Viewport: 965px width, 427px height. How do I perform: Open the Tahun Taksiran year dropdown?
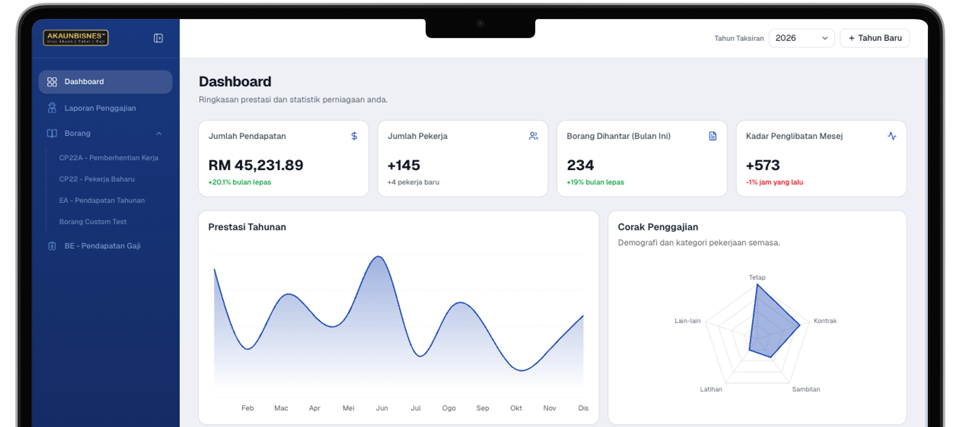click(x=801, y=38)
